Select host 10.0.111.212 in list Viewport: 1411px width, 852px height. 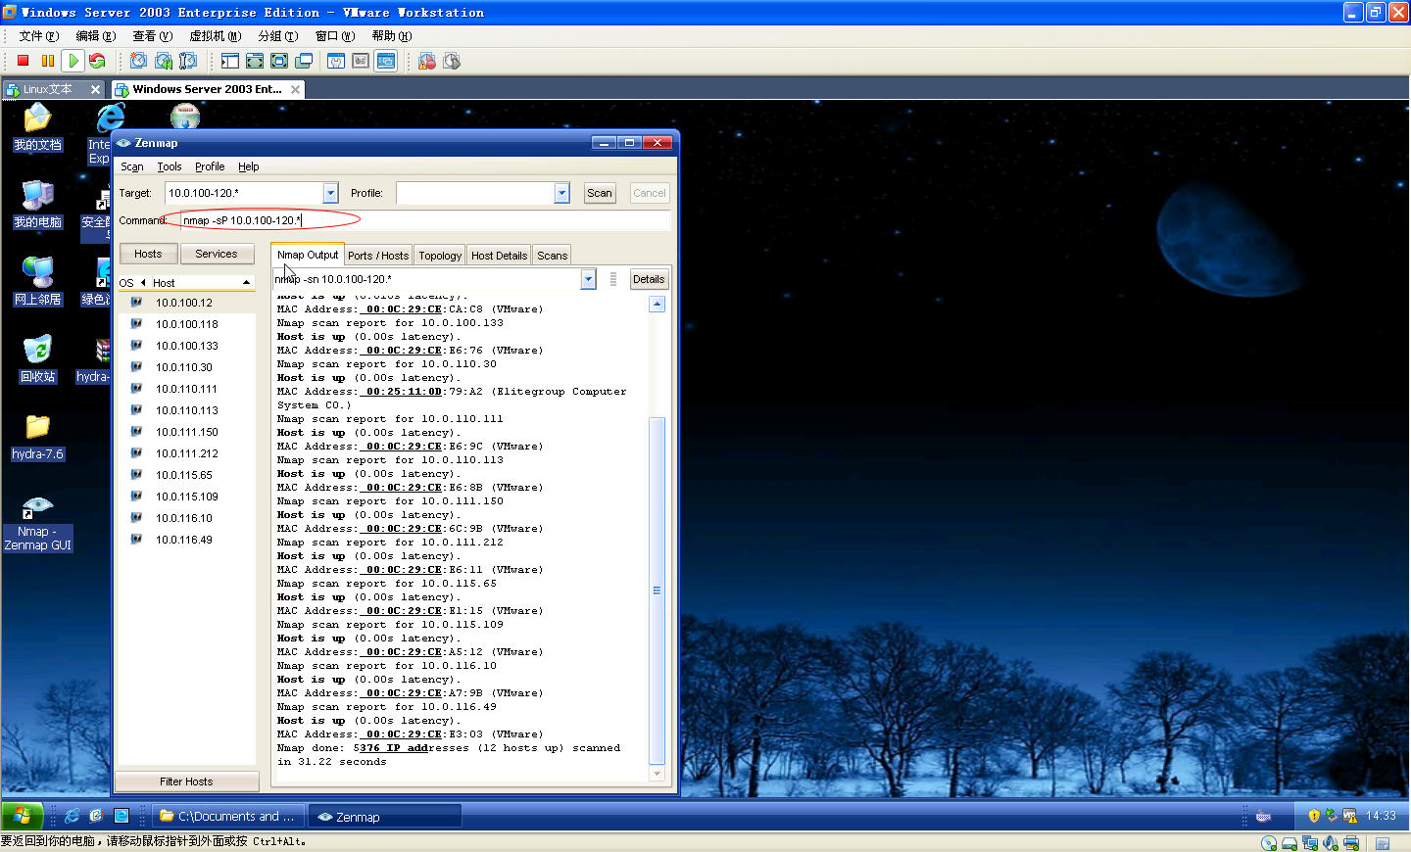[x=187, y=453]
